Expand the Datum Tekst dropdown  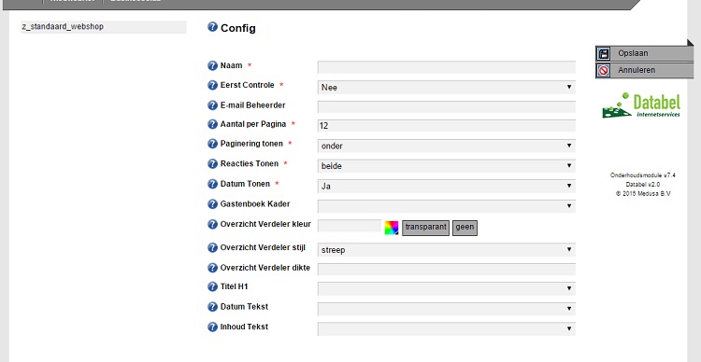(x=446, y=309)
